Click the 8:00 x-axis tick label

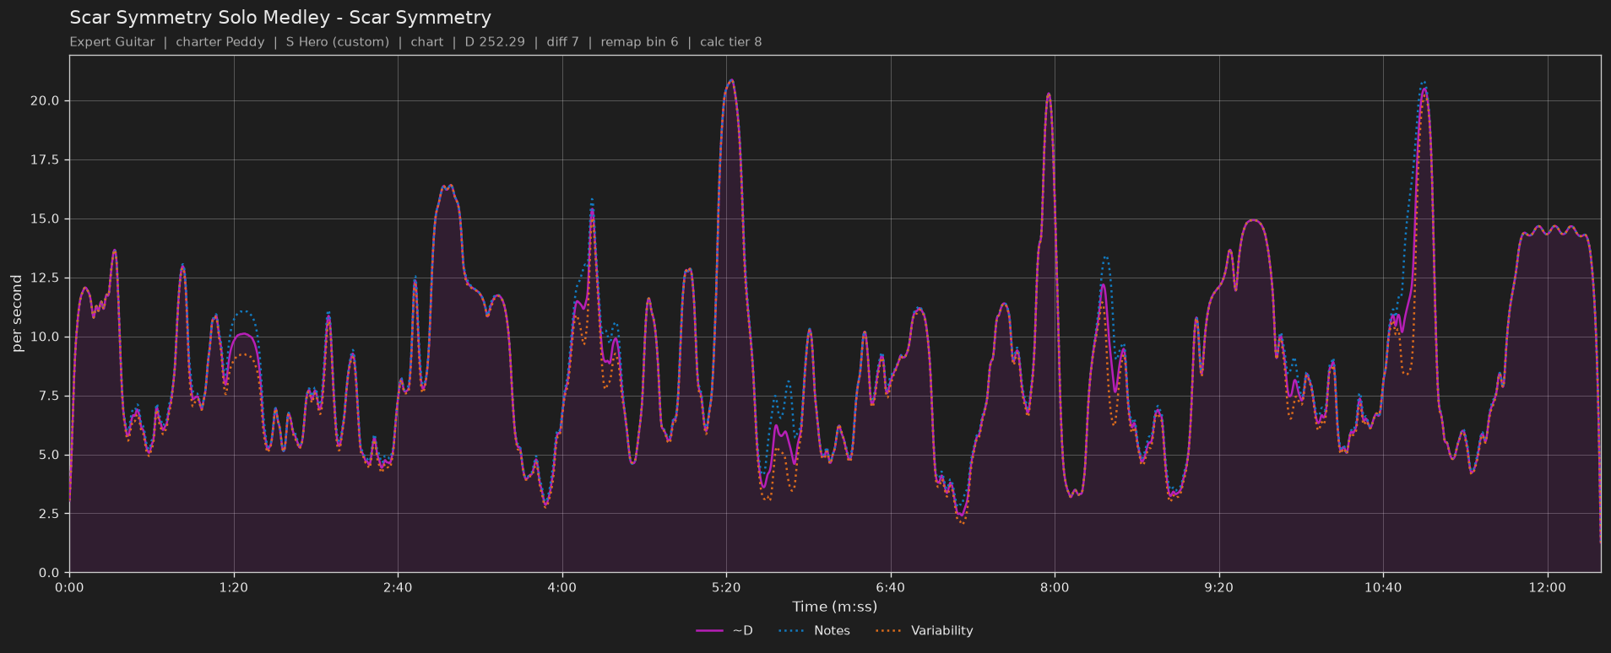[1055, 587]
